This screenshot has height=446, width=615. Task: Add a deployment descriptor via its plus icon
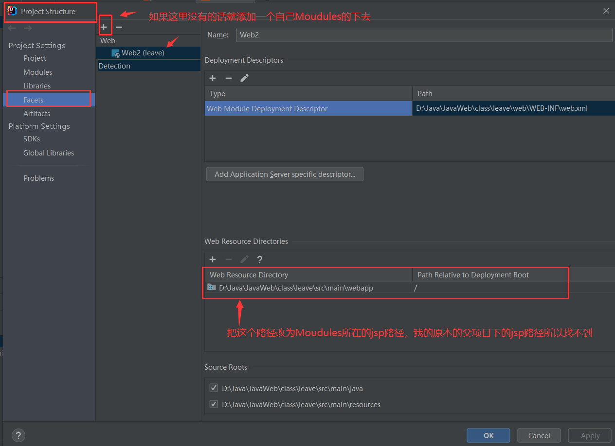213,78
